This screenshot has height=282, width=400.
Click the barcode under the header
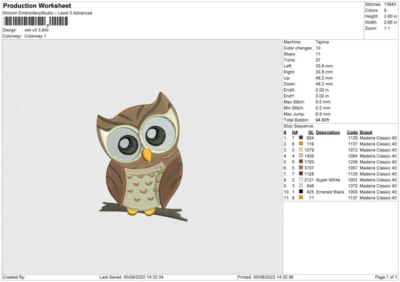click(x=36, y=21)
